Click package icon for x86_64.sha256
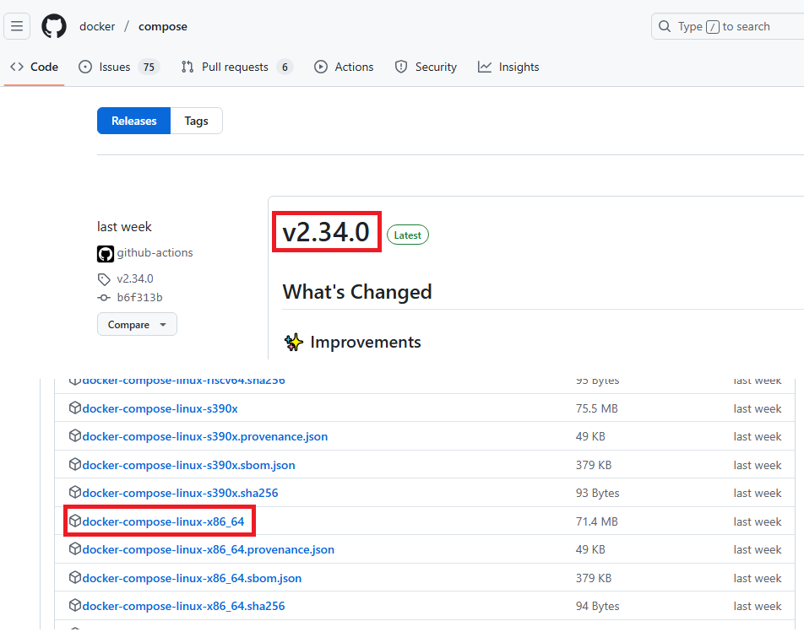 point(75,605)
